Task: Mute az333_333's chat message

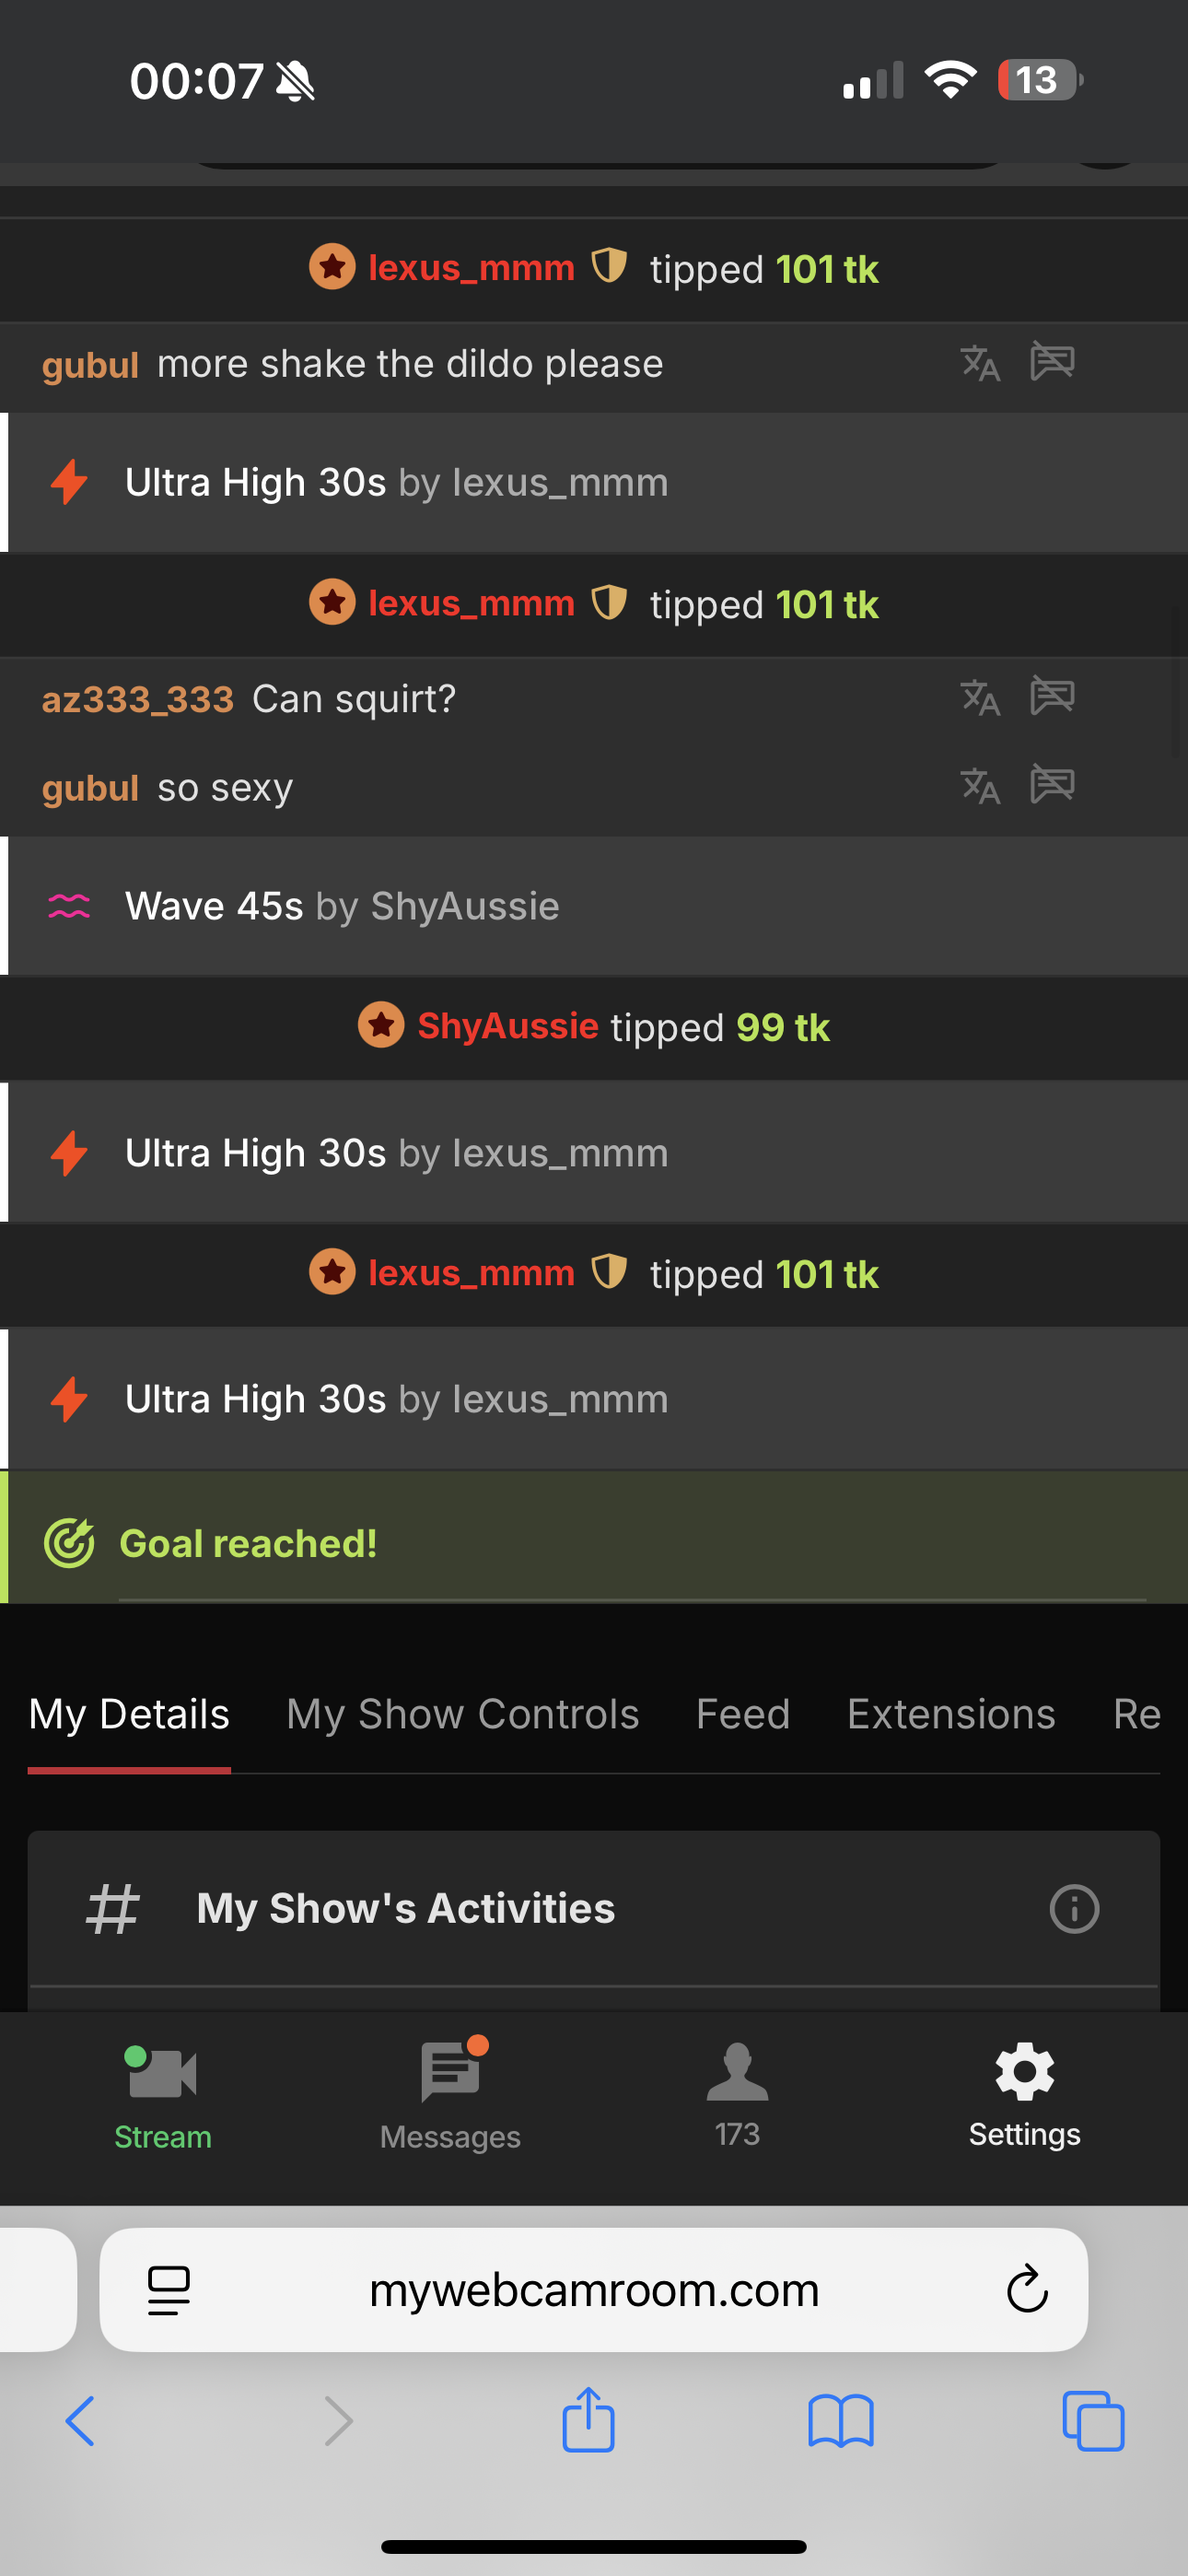Action: click(x=1052, y=697)
